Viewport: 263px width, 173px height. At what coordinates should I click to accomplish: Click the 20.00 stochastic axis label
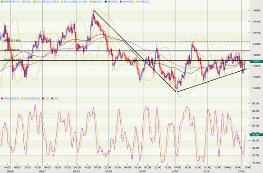pyautogui.click(x=255, y=155)
